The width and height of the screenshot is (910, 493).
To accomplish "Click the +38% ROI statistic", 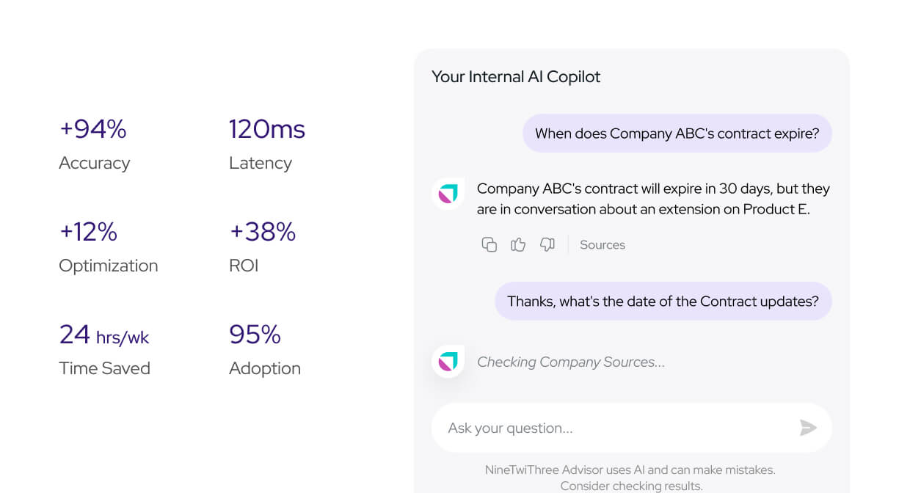I will tap(262, 247).
